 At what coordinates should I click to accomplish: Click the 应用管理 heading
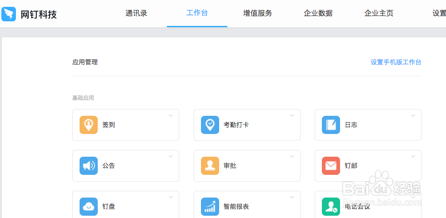(x=85, y=62)
